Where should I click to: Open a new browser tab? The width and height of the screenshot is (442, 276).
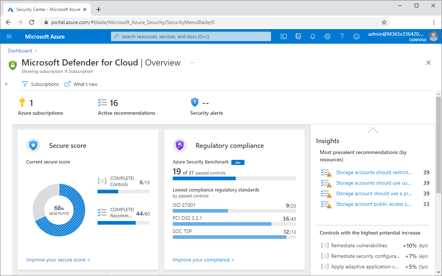(x=98, y=9)
